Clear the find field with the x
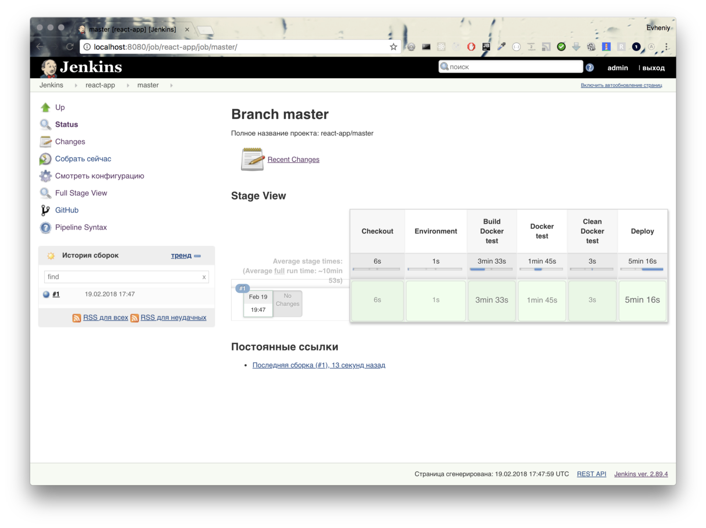The width and height of the screenshot is (706, 528). [x=204, y=277]
